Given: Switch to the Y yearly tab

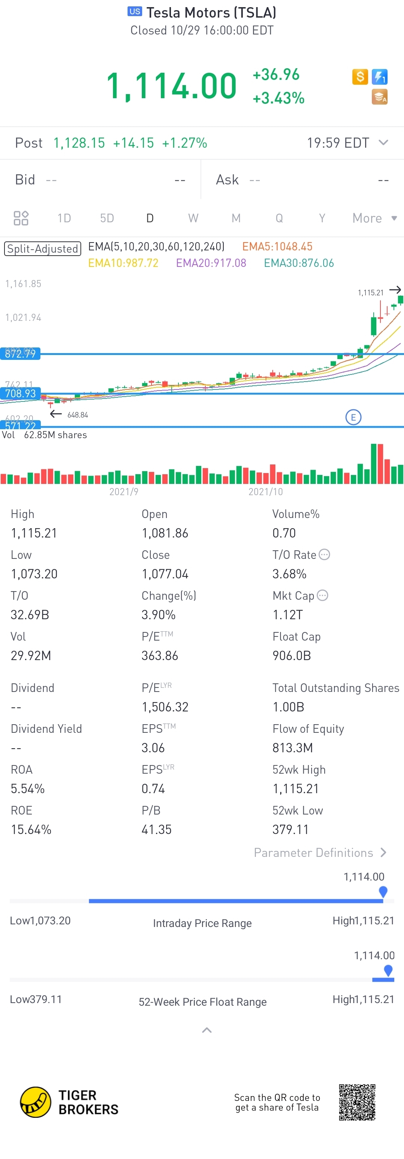Looking at the screenshot, I should pos(322,218).
